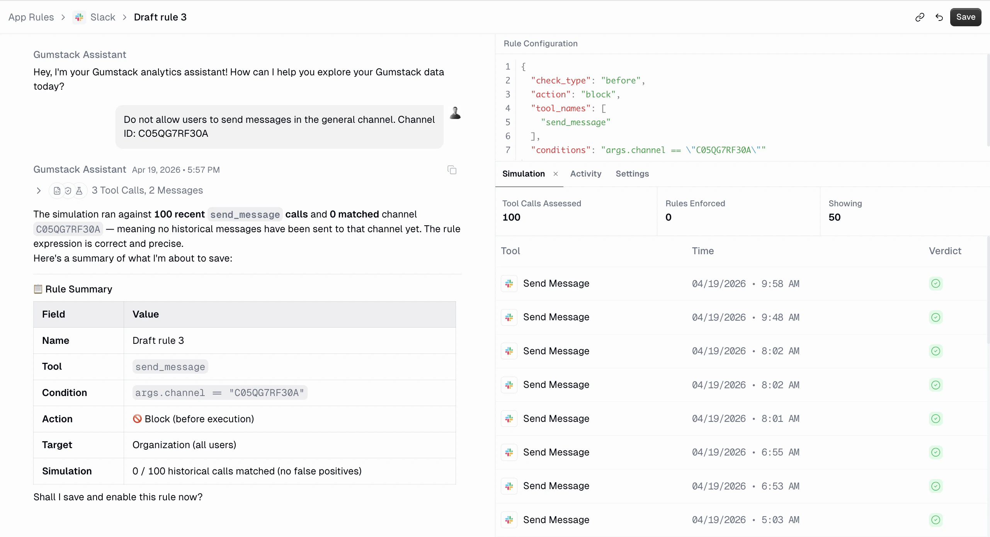Click the Slack icon in the breadcrumb
The image size is (990, 537).
(79, 17)
